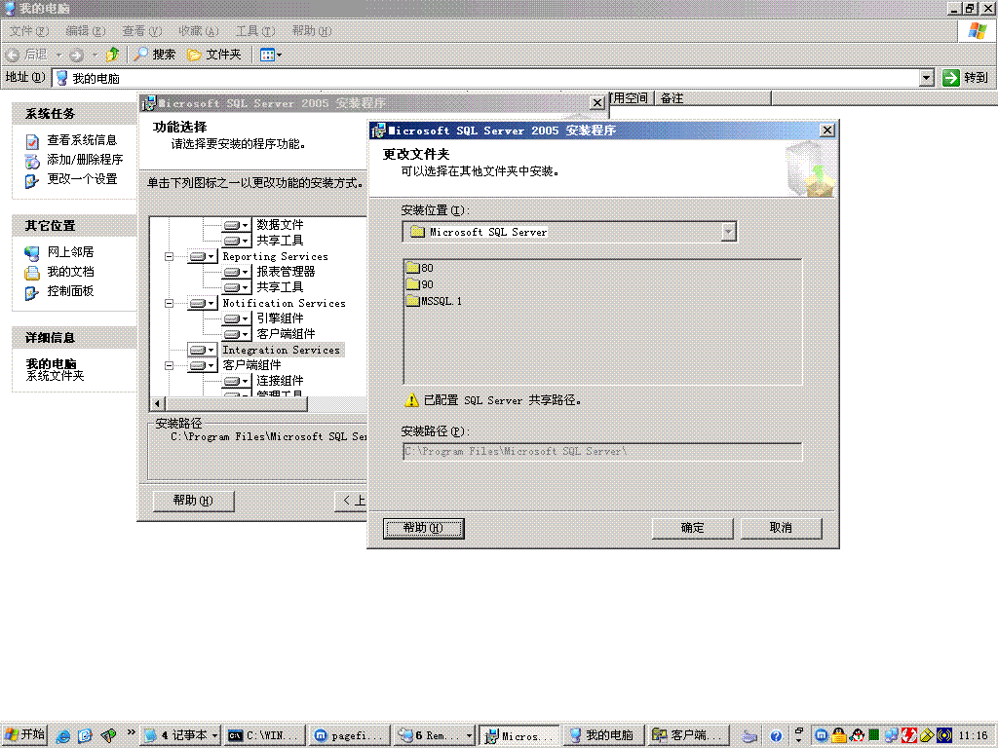Open the Views icon dropdown

point(271,55)
